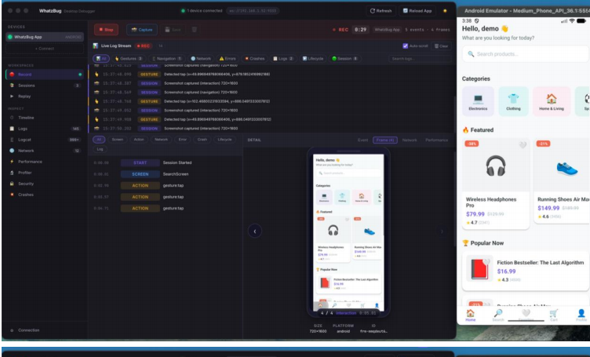Filter the log stream by Session
Viewport: 590px width, 357px height.
[x=344, y=59]
